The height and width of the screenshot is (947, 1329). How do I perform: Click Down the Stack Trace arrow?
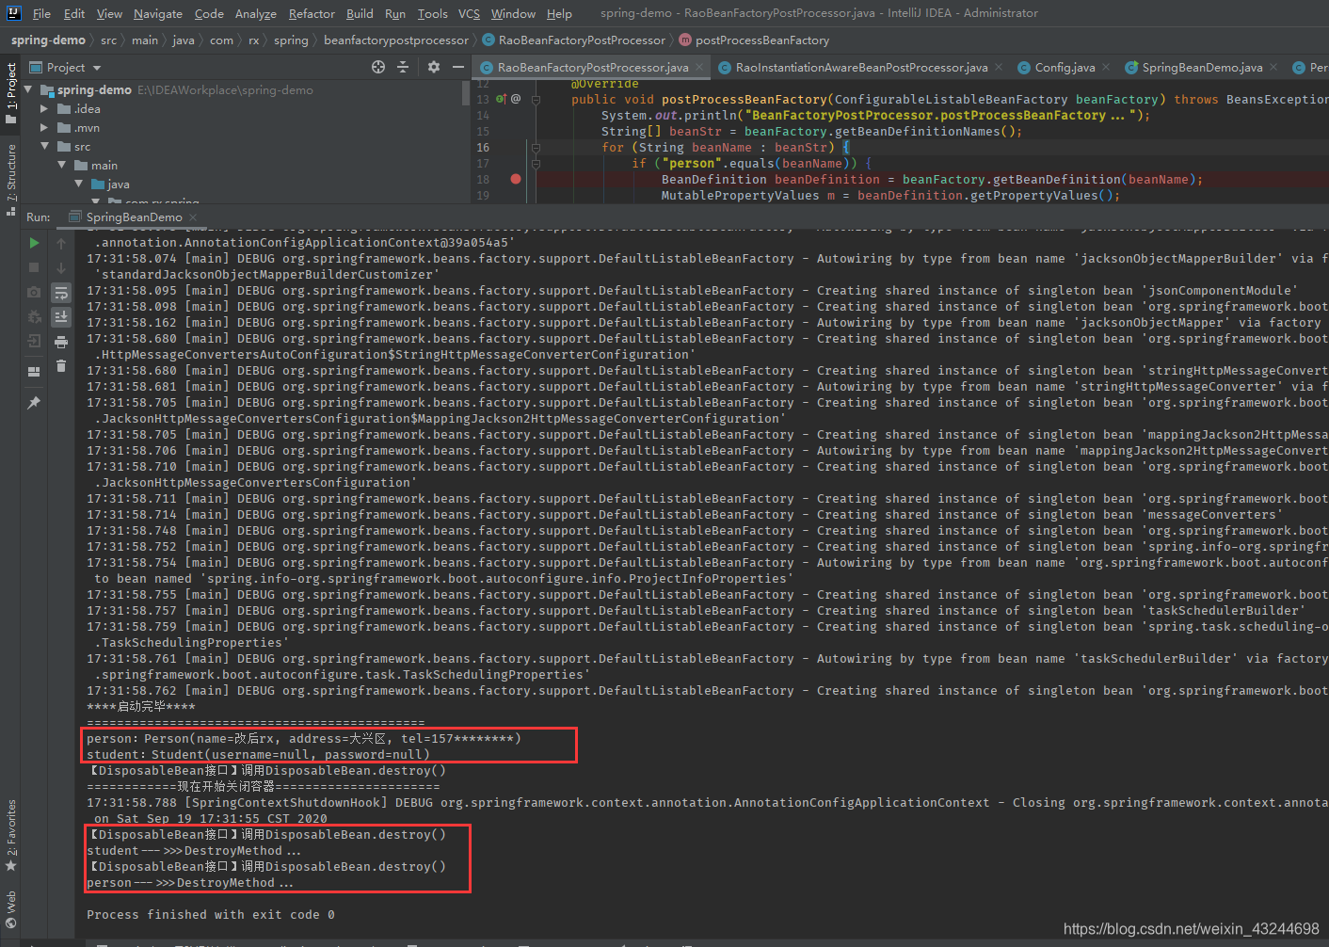tap(61, 268)
